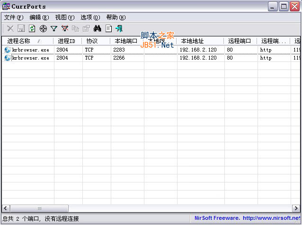This screenshot has height=225, width=302.
Task: Select krbrowser.exe in the port 2266 row
Action: coord(31,58)
